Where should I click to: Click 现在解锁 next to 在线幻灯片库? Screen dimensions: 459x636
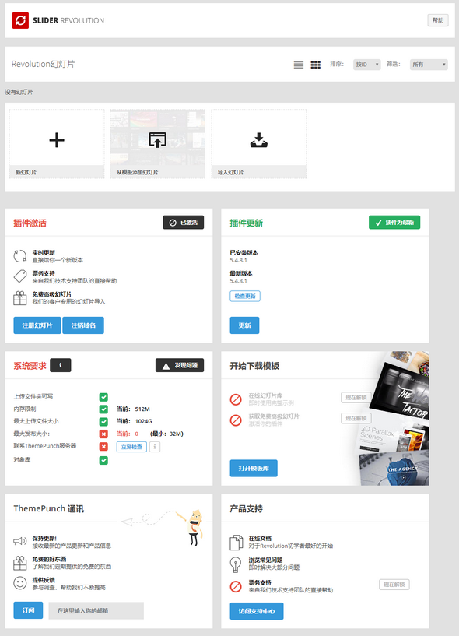[x=356, y=398]
